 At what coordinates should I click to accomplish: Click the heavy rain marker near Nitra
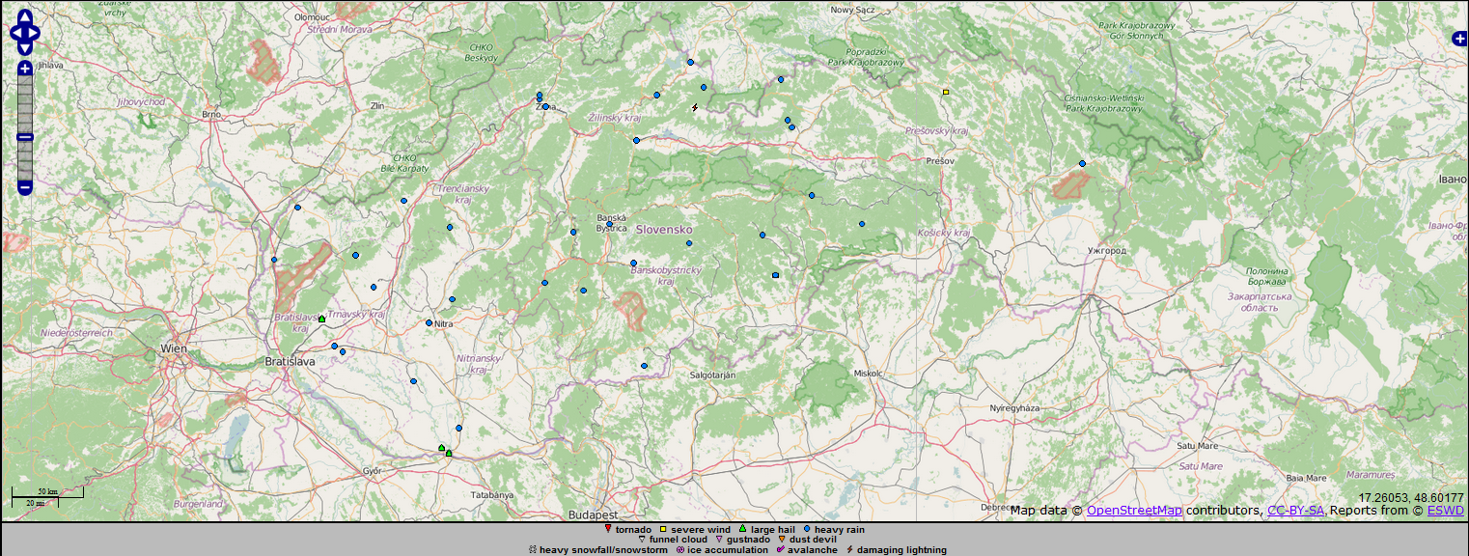coord(430,322)
